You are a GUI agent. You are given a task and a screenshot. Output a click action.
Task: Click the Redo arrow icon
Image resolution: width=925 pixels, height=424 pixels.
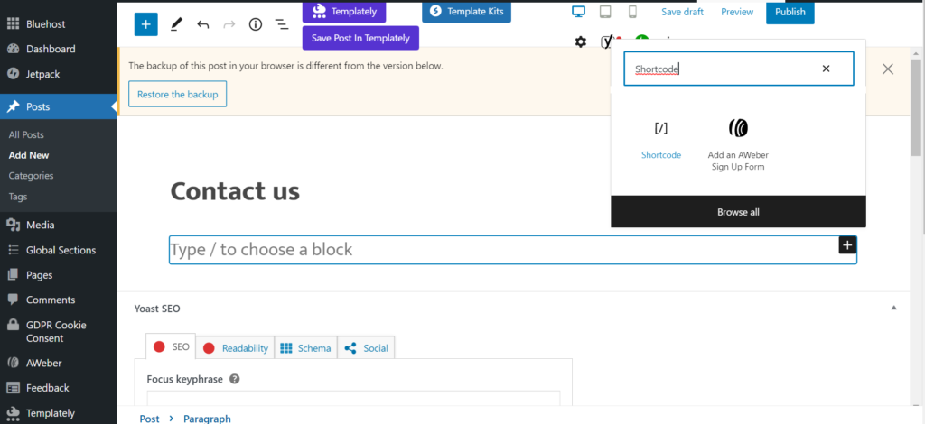(x=229, y=24)
